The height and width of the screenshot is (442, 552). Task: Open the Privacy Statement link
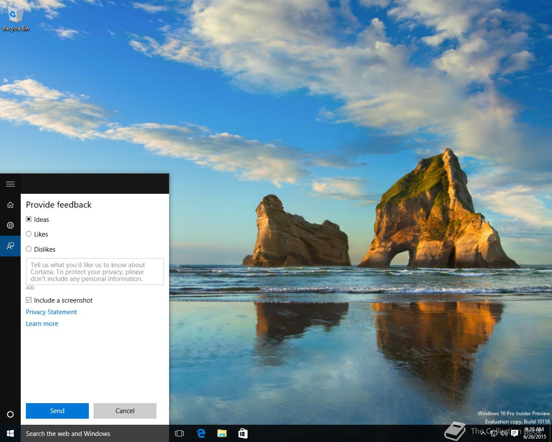51,312
